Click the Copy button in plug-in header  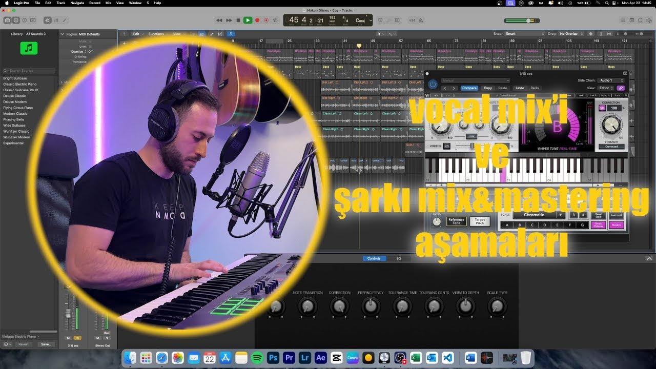[x=487, y=88]
